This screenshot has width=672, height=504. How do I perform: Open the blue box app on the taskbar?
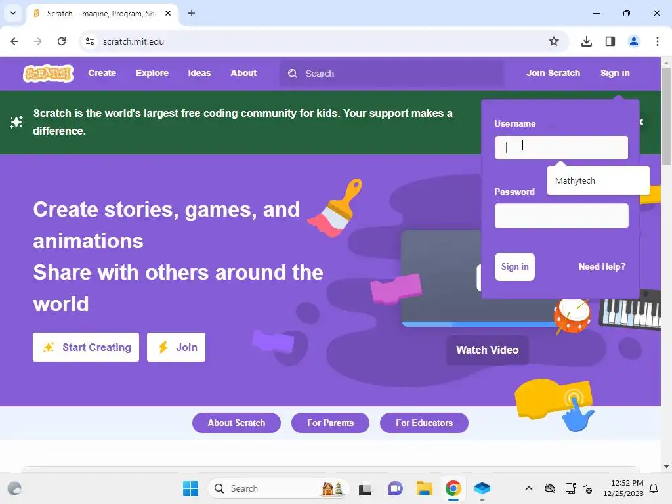482,488
